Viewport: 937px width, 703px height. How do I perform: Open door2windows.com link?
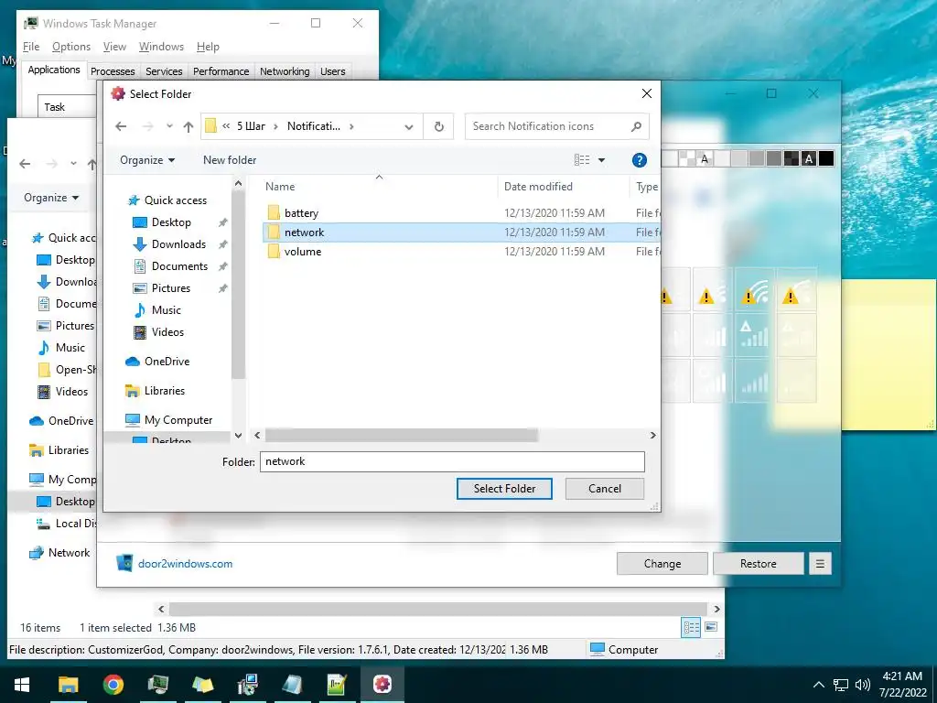pos(185,563)
